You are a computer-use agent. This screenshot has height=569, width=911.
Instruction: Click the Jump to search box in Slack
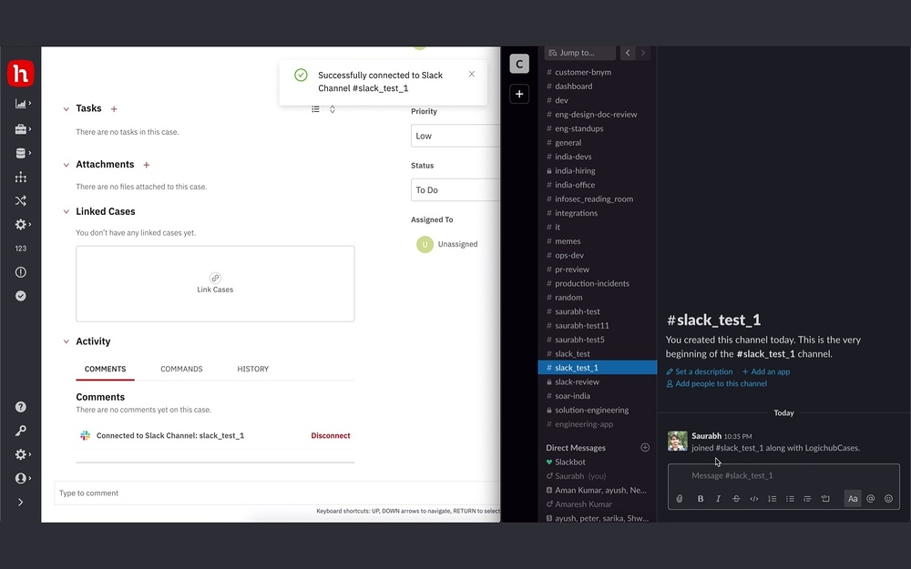579,53
